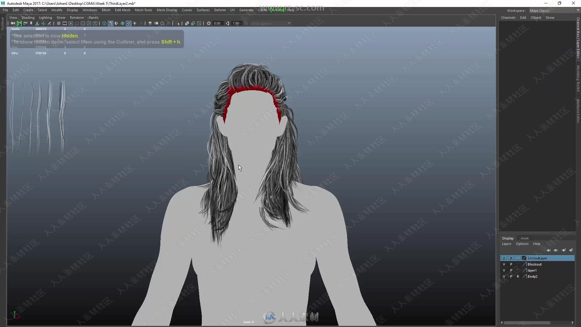Open the Mesh Tools menu
581x327 pixels.
point(143,10)
